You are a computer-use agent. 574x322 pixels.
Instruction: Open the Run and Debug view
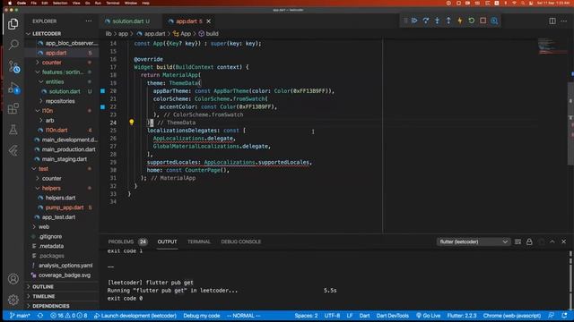coord(13,88)
